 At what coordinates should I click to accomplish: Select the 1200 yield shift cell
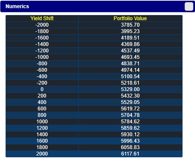42,128
